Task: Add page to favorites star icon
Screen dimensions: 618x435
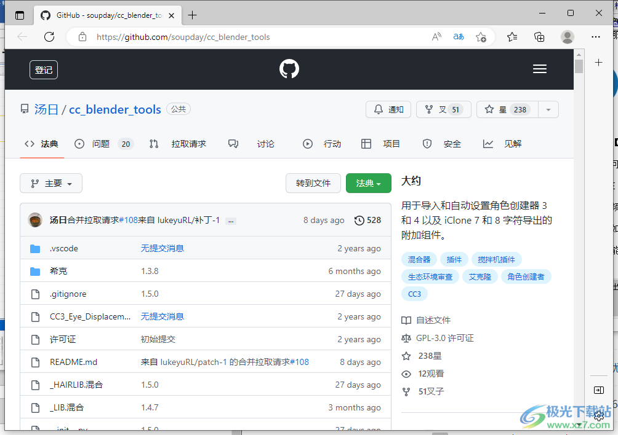Action: tap(481, 37)
